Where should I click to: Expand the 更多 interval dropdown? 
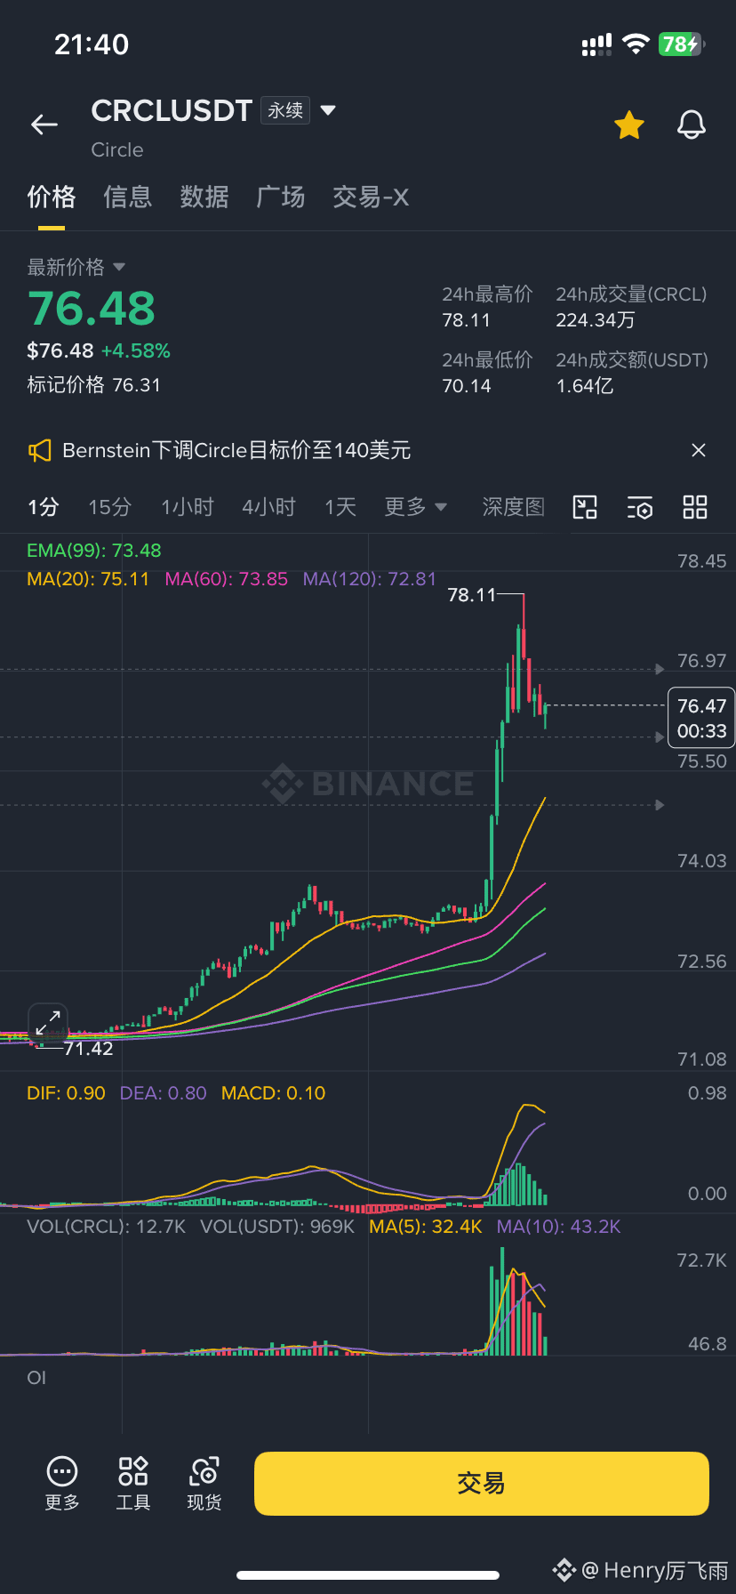tap(416, 507)
